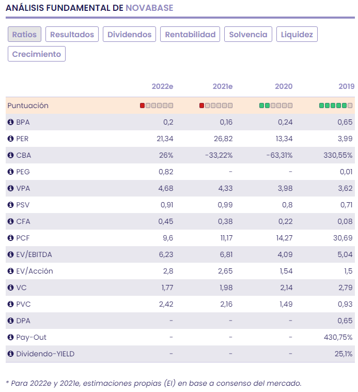The width and height of the screenshot is (358, 392).
Task: Click the PCF value 14,27
Action: (x=284, y=238)
